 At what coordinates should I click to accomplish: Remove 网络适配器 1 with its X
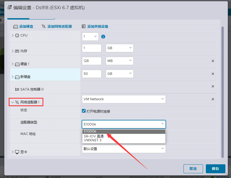(x=213, y=99)
